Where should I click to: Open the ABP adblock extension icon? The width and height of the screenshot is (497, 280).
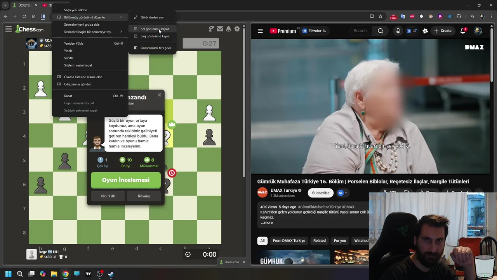pos(412,16)
